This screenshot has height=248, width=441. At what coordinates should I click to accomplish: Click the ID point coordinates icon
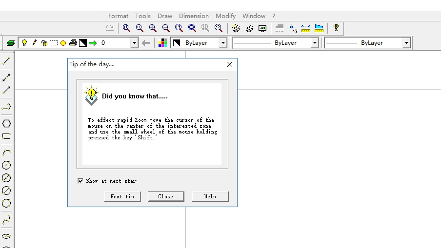point(293,28)
